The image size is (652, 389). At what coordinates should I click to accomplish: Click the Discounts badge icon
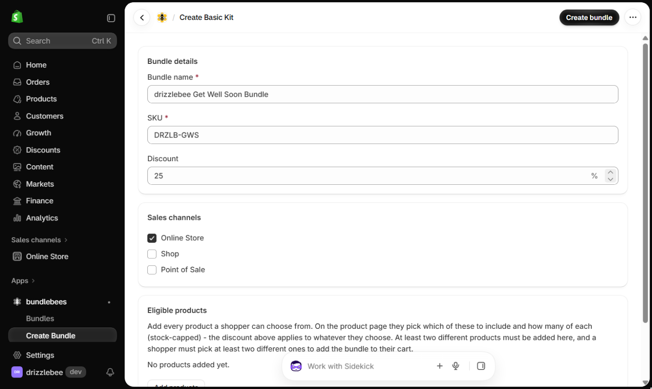coord(17,150)
